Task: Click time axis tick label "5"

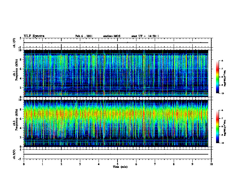Action: click(117, 164)
